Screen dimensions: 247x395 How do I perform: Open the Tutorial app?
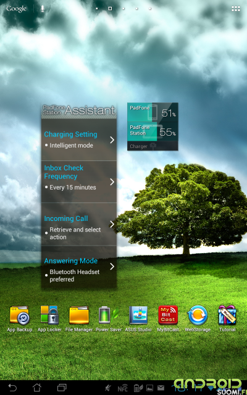227,319
